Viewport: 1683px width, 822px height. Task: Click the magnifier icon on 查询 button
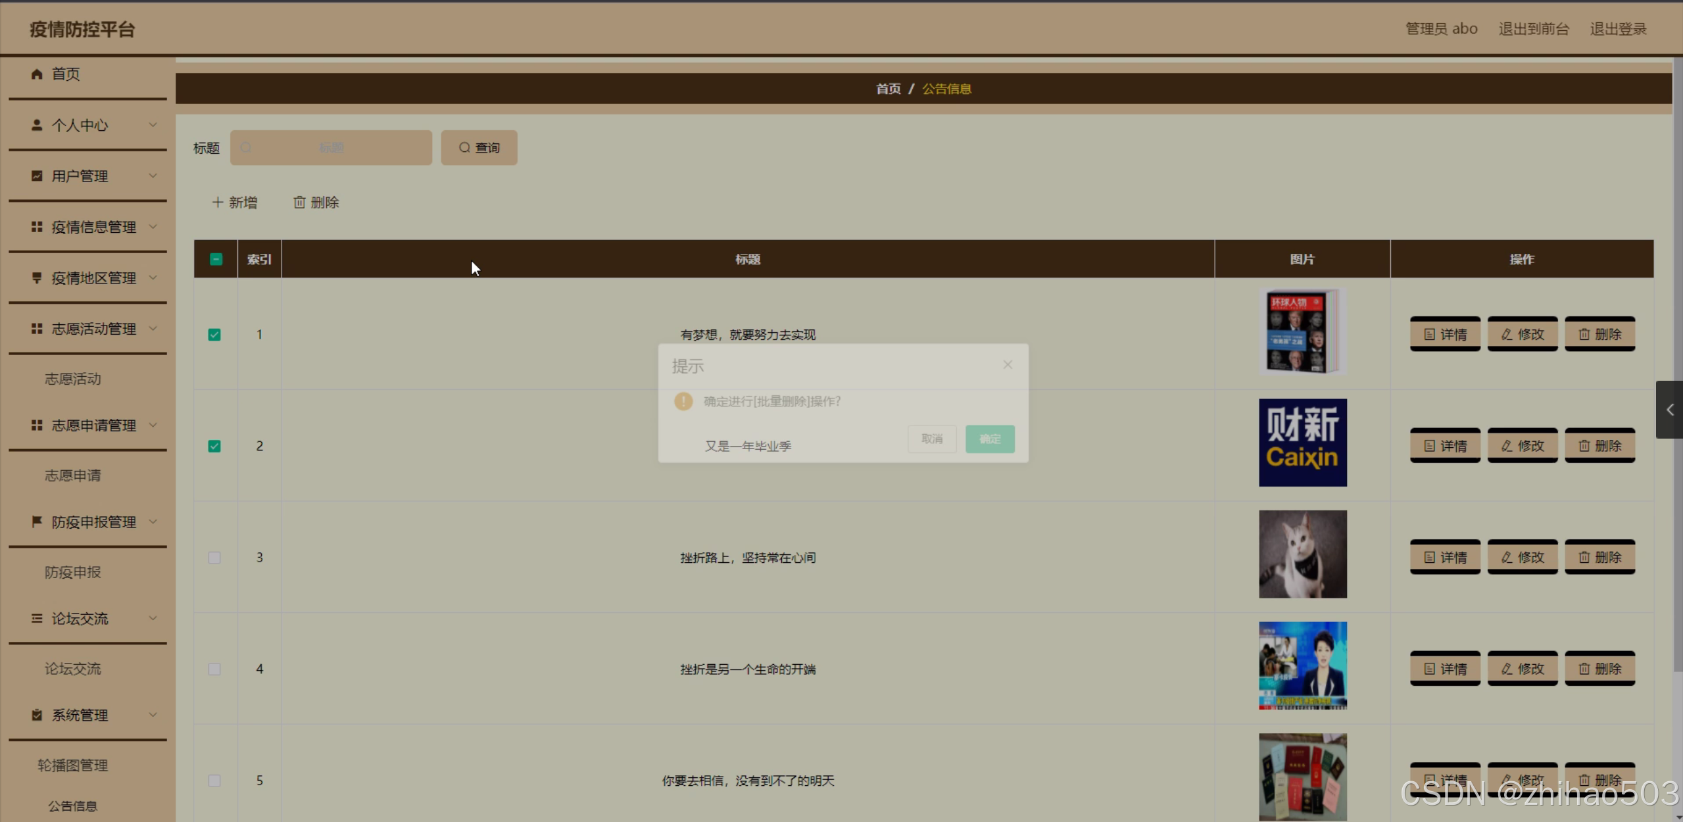point(464,148)
